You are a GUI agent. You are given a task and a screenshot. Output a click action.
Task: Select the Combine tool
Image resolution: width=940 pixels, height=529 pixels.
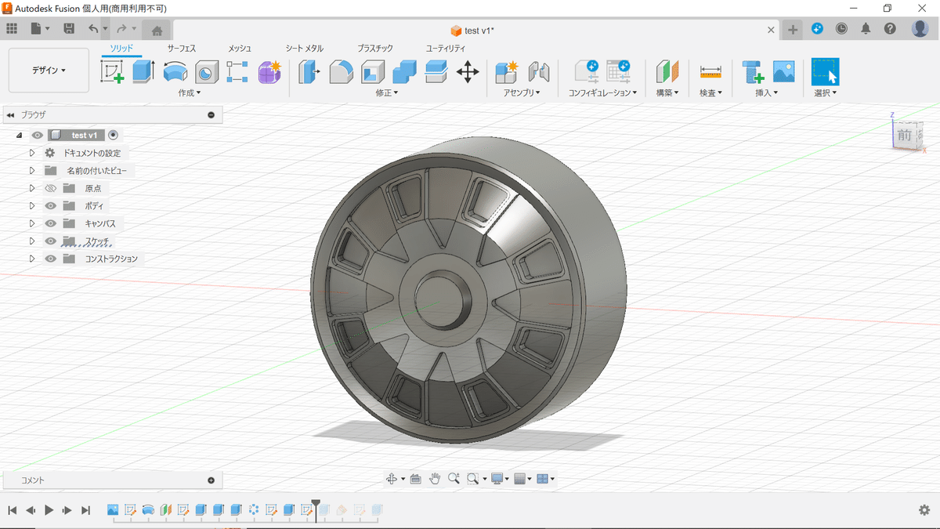pyautogui.click(x=404, y=72)
